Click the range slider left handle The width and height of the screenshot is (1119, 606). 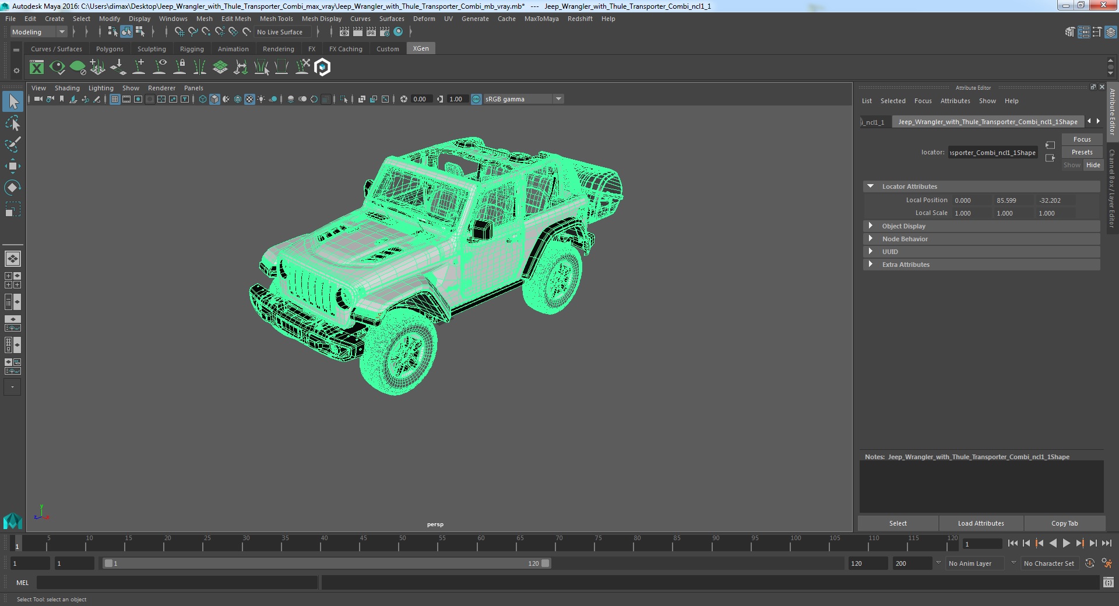108,563
